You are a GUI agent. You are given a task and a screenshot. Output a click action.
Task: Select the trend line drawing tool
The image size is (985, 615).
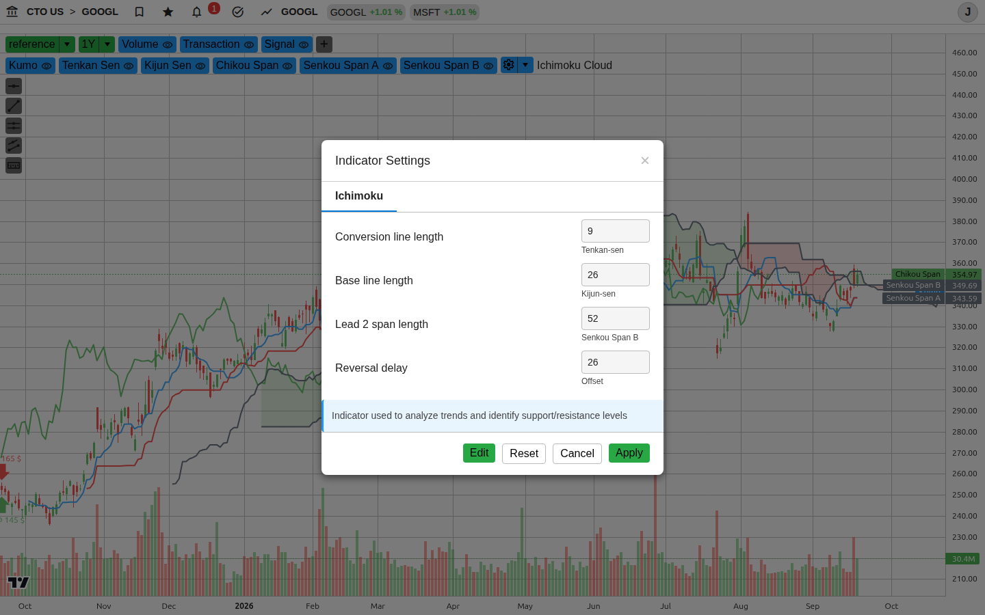[14, 106]
